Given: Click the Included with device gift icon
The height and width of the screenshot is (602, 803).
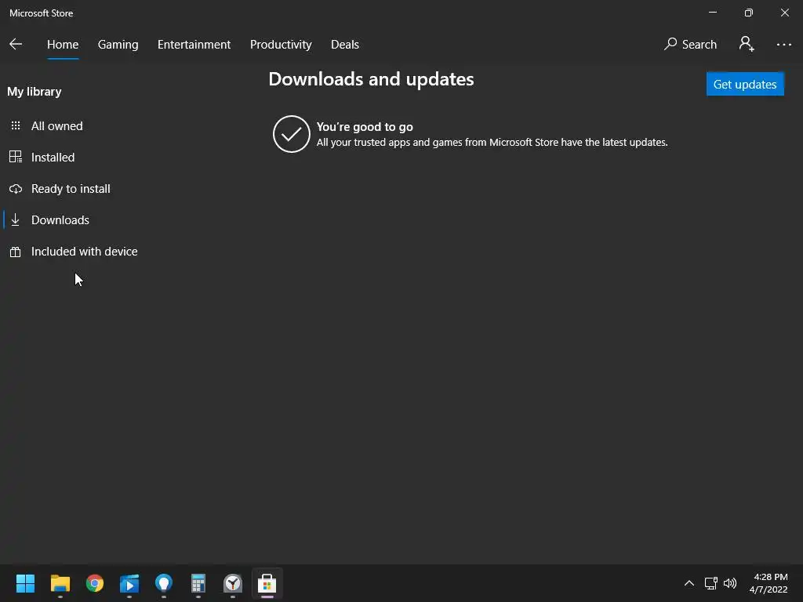Looking at the screenshot, I should point(16,252).
